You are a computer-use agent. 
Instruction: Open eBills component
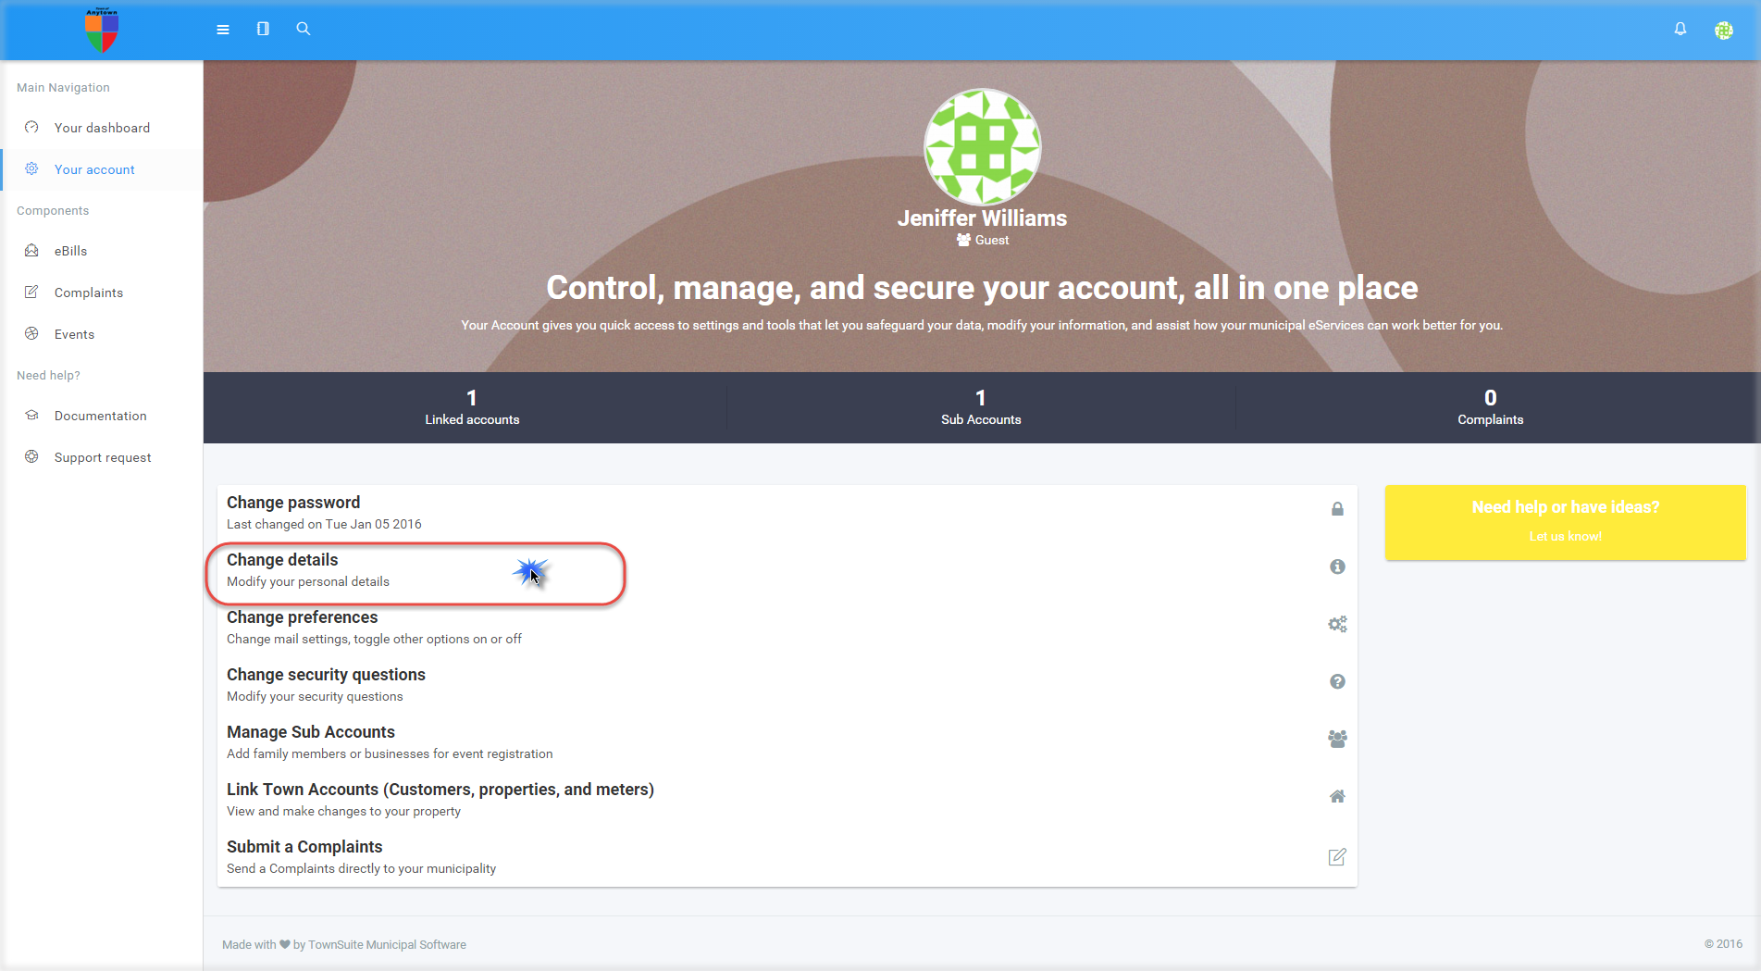point(102,251)
